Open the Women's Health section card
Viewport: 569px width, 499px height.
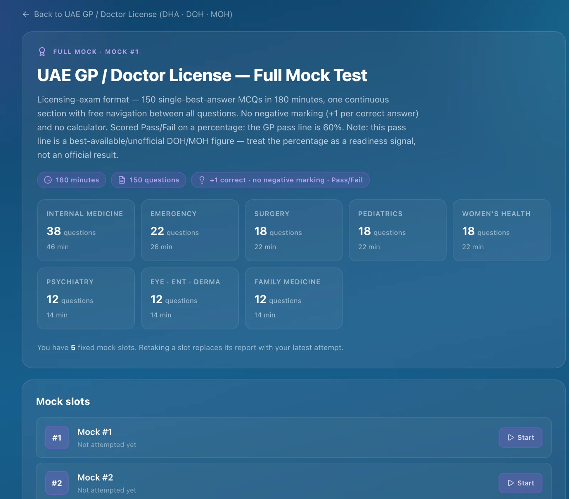point(501,230)
